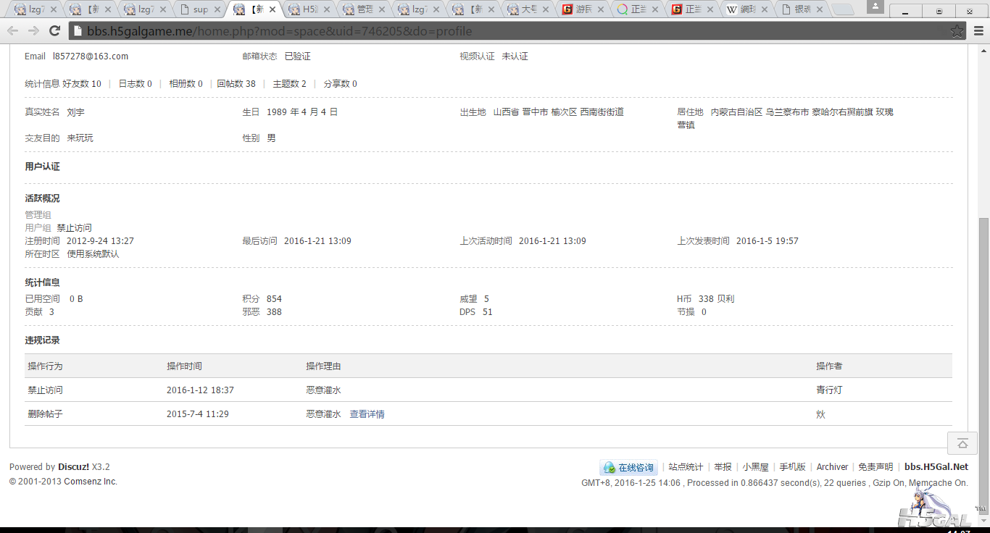The width and height of the screenshot is (990, 533).
Task: Click the Archiver footer link
Action: pyautogui.click(x=832, y=467)
